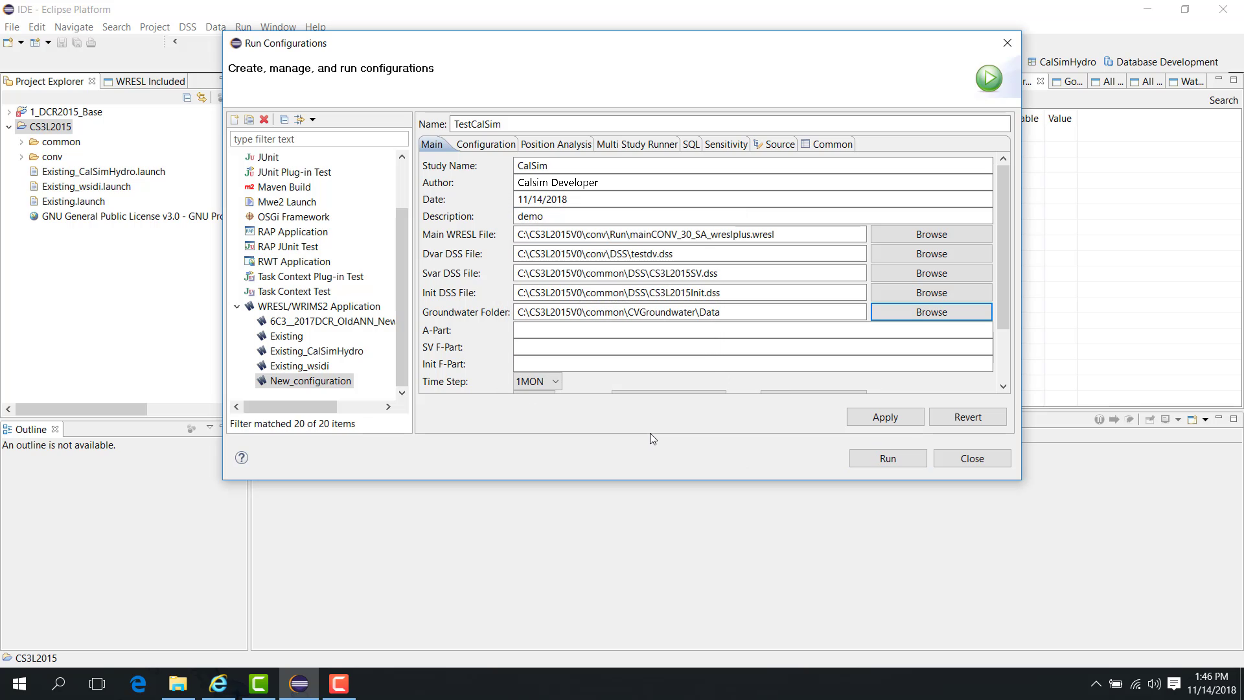The height and width of the screenshot is (700, 1244).
Task: Click the Save All toolbar icon
Action: [76, 42]
